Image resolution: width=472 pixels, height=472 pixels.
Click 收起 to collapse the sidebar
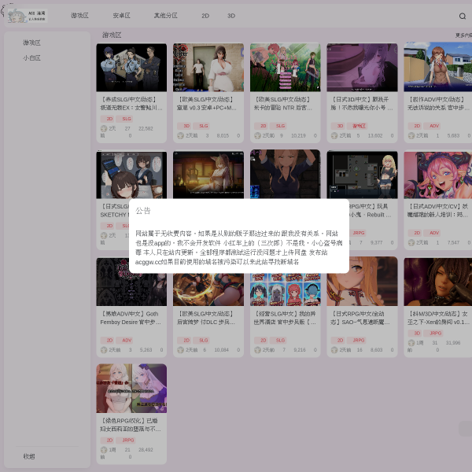[29, 456]
